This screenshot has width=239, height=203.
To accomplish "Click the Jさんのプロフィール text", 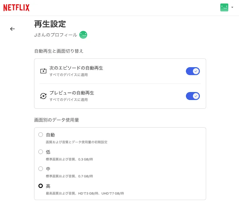I will [56, 35].
